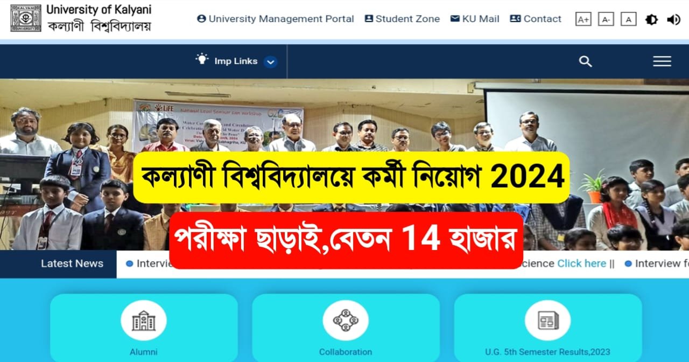This screenshot has height=362, width=689.
Task: Open the KU Mail link
Action: [475, 19]
